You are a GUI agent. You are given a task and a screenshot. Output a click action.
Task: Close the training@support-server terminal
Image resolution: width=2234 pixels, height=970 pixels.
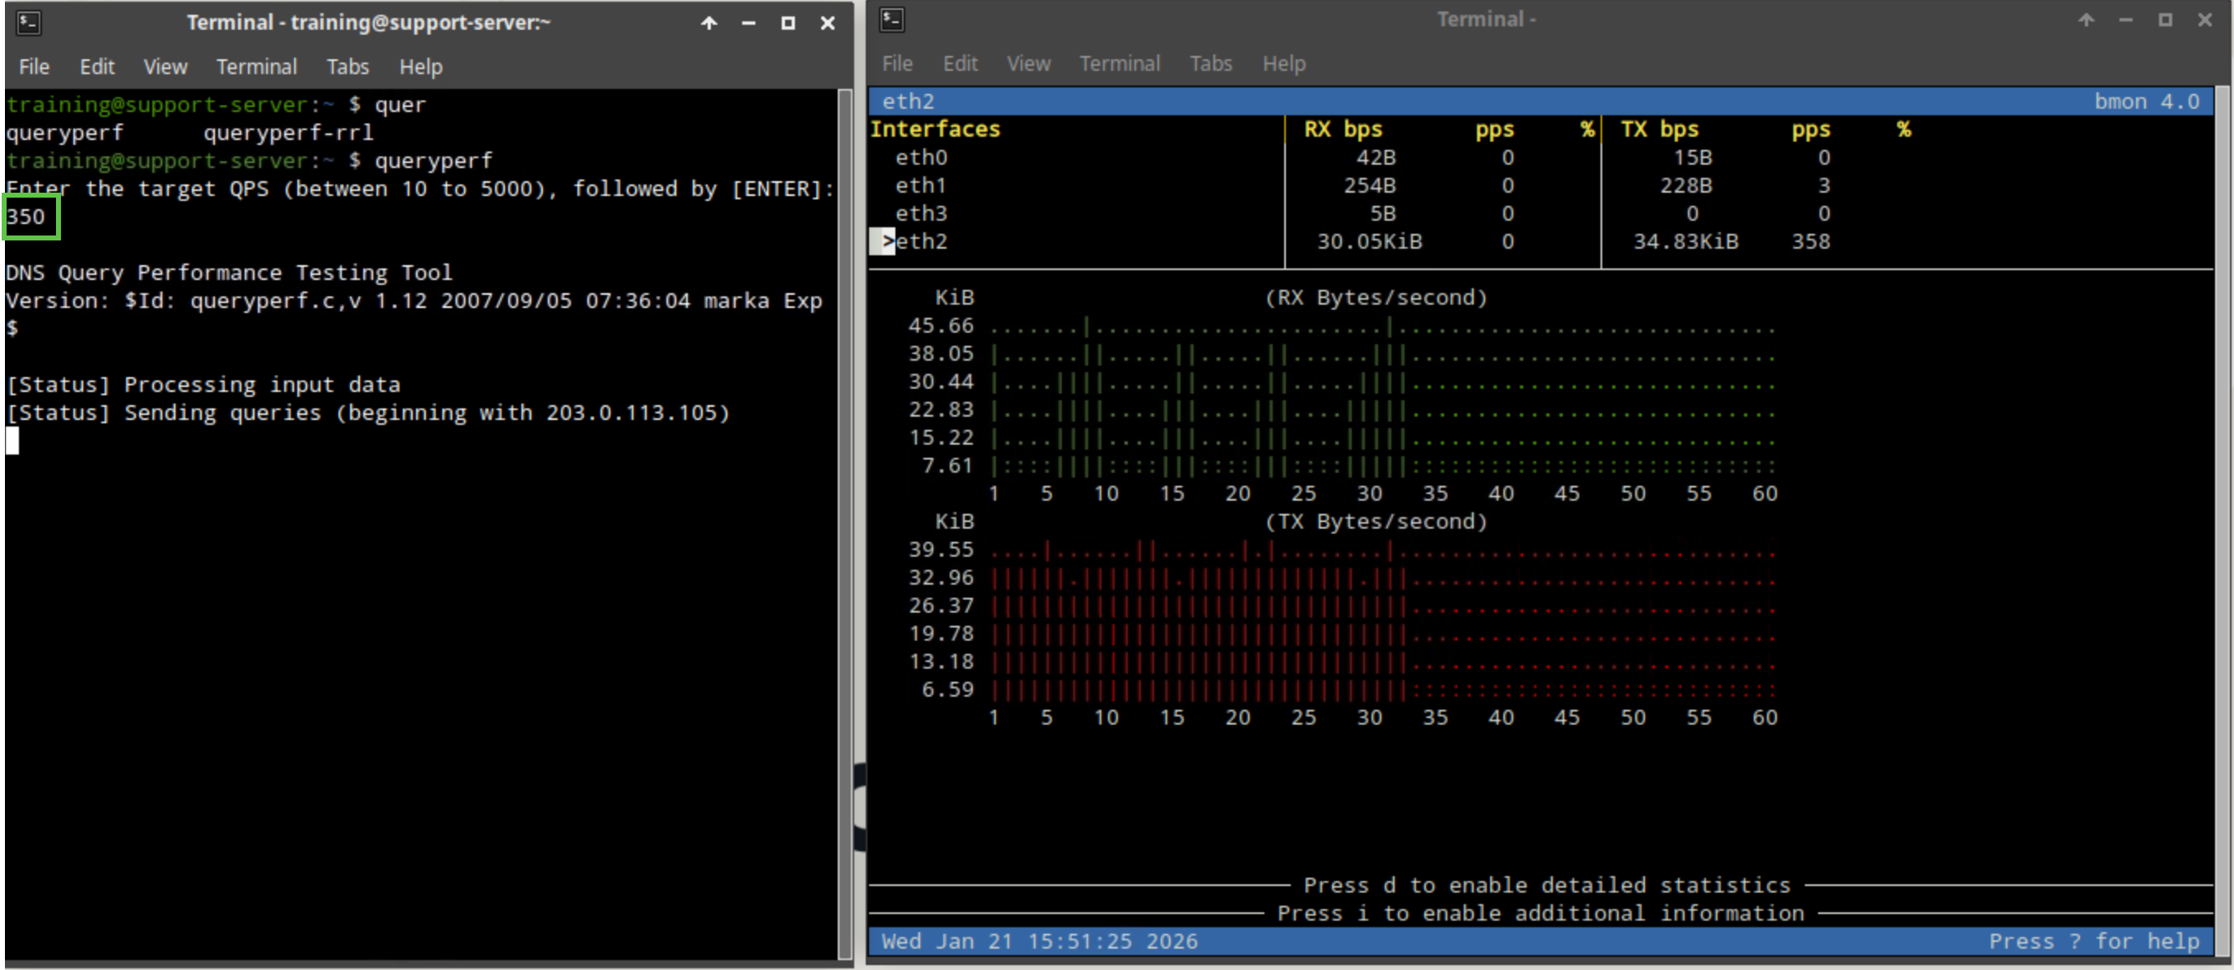pos(827,23)
